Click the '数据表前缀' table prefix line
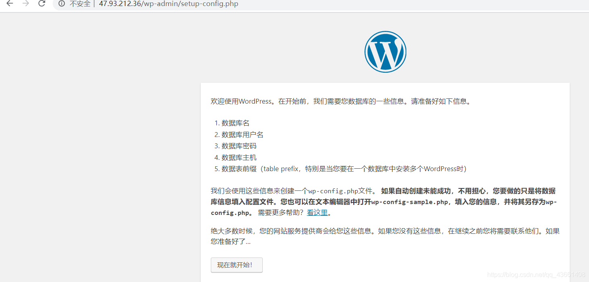This screenshot has width=589, height=282. point(344,169)
